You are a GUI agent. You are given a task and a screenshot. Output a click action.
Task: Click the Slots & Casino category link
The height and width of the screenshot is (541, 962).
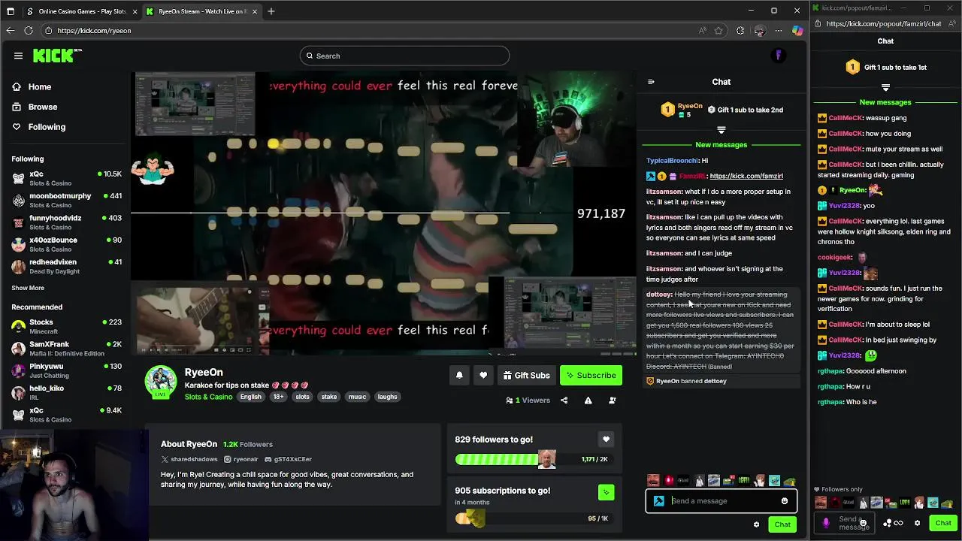point(208,397)
